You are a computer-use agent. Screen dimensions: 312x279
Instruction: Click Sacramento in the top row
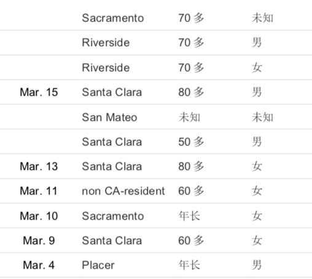click(x=113, y=18)
